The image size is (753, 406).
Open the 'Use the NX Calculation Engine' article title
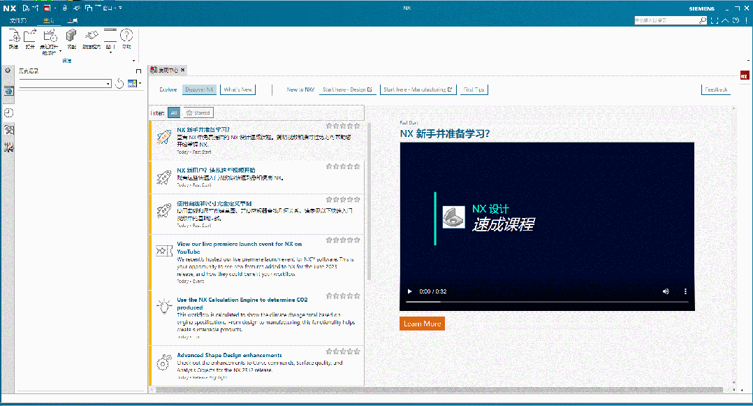pos(242,303)
